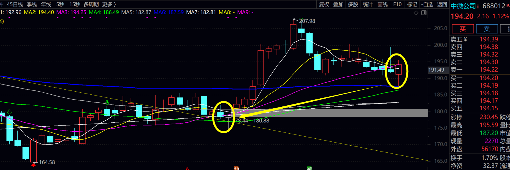Image resolution: width=510 pixels, height=170 pixels.
Task: Click the green down arrow marker near MA4 line
Action: tap(107, 103)
